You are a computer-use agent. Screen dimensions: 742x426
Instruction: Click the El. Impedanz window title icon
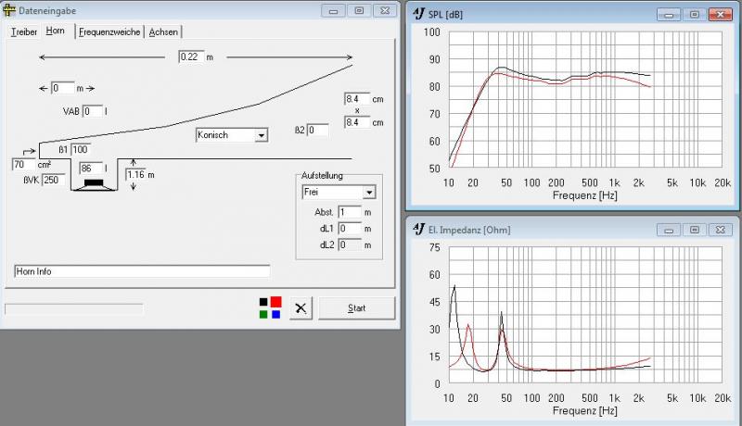point(419,230)
